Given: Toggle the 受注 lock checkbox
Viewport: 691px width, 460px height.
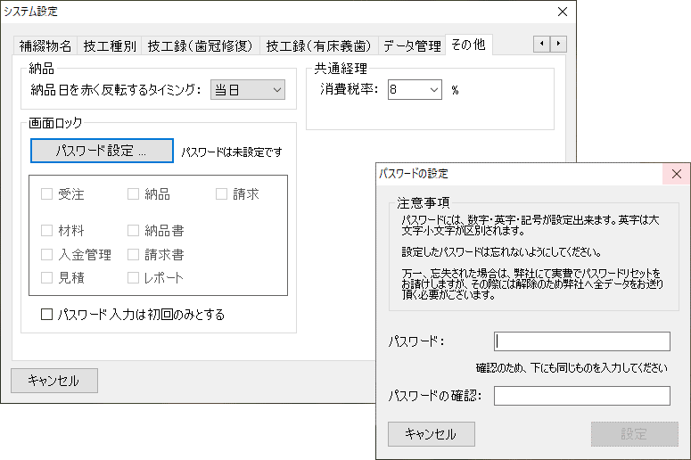Looking at the screenshot, I should coord(47,193).
